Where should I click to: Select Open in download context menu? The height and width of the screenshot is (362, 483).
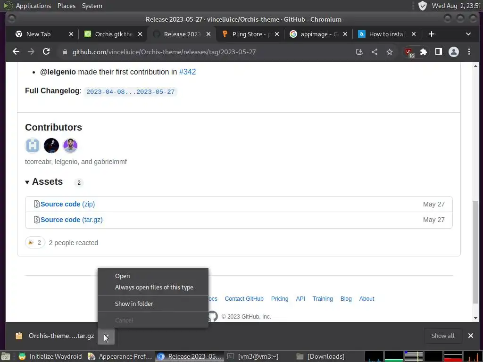[153, 276]
